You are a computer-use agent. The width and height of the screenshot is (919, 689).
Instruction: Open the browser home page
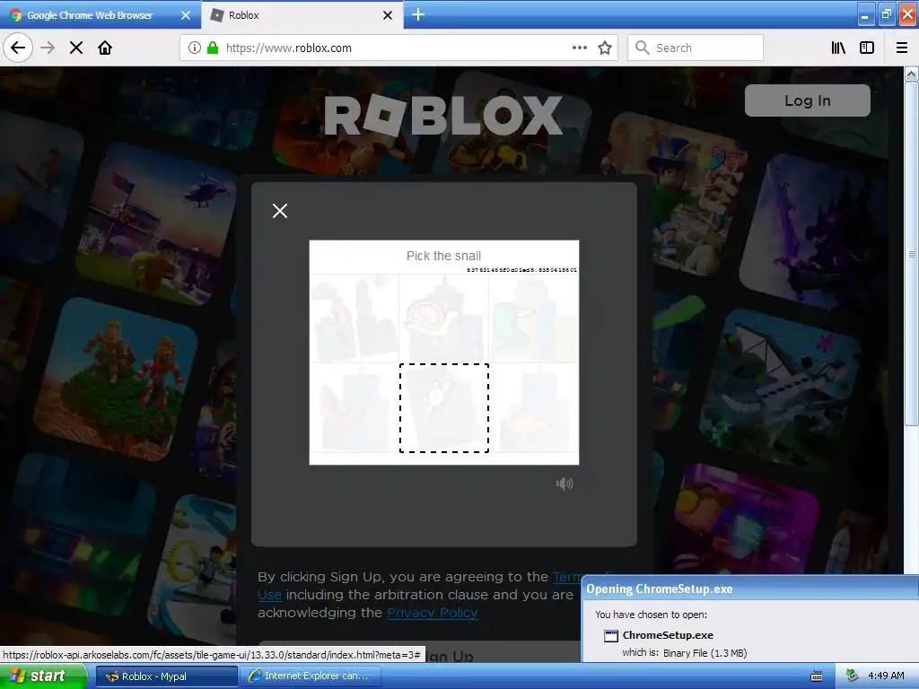coord(105,48)
